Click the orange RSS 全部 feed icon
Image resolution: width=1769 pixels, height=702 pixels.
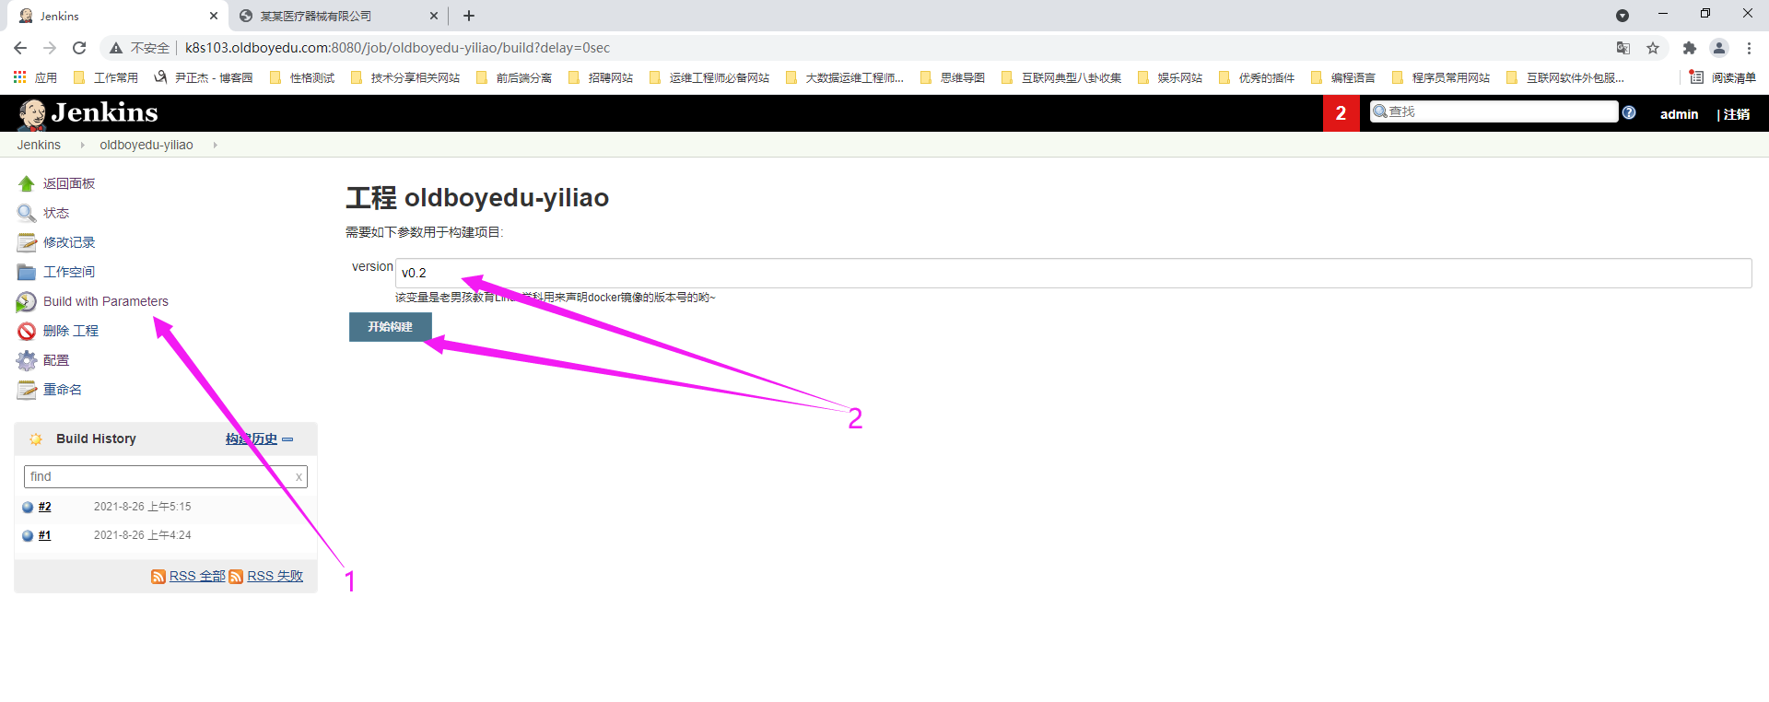(158, 577)
